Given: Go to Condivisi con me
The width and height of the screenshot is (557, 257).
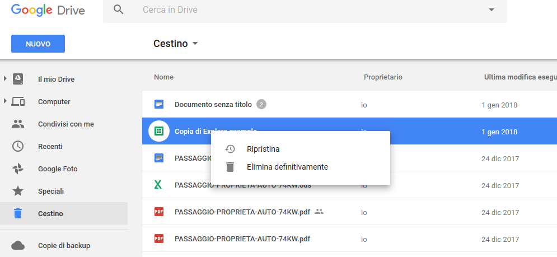Looking at the screenshot, I should point(65,124).
